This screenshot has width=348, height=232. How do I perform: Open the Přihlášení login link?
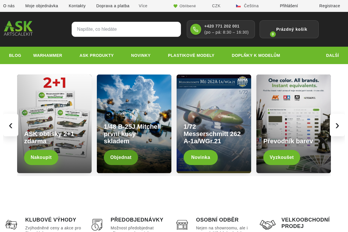click(289, 6)
